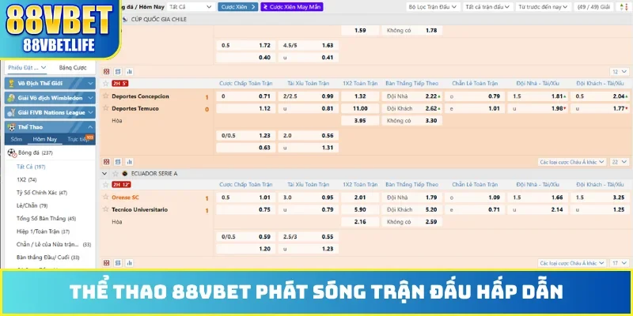Open the Deportes Concepcion team name

coord(141,96)
